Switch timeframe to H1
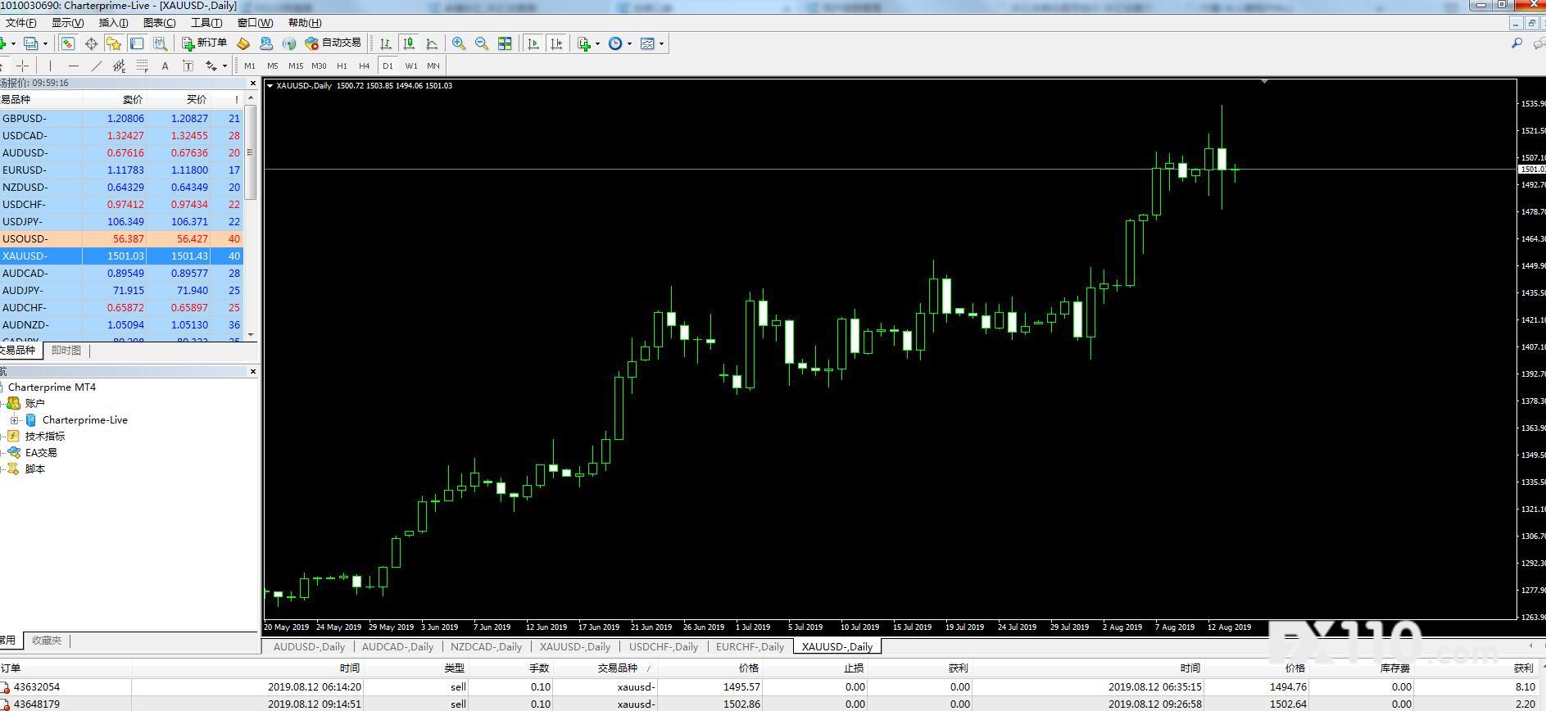This screenshot has width=1546, height=711. point(342,66)
